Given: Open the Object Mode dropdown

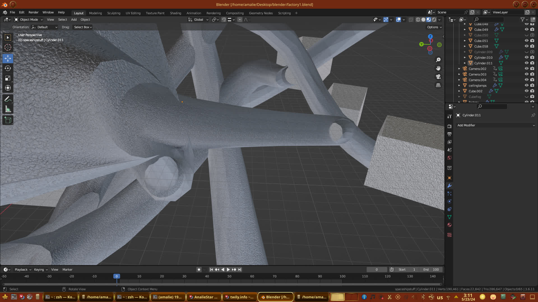Looking at the screenshot, I should (29, 20).
